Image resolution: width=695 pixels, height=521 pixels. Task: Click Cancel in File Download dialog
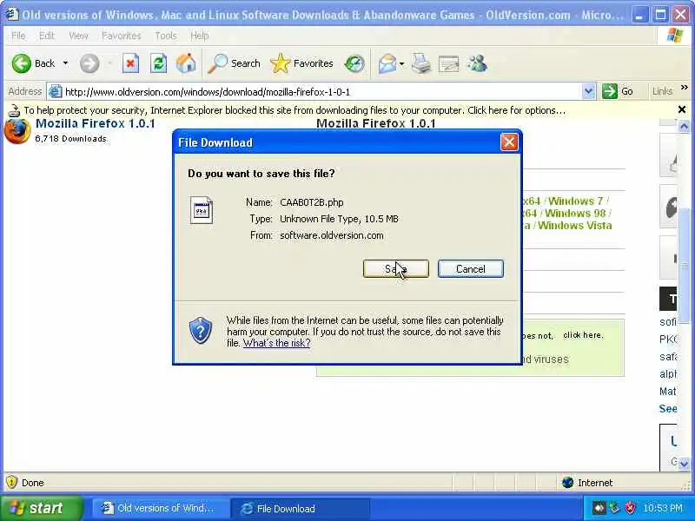pos(471,269)
